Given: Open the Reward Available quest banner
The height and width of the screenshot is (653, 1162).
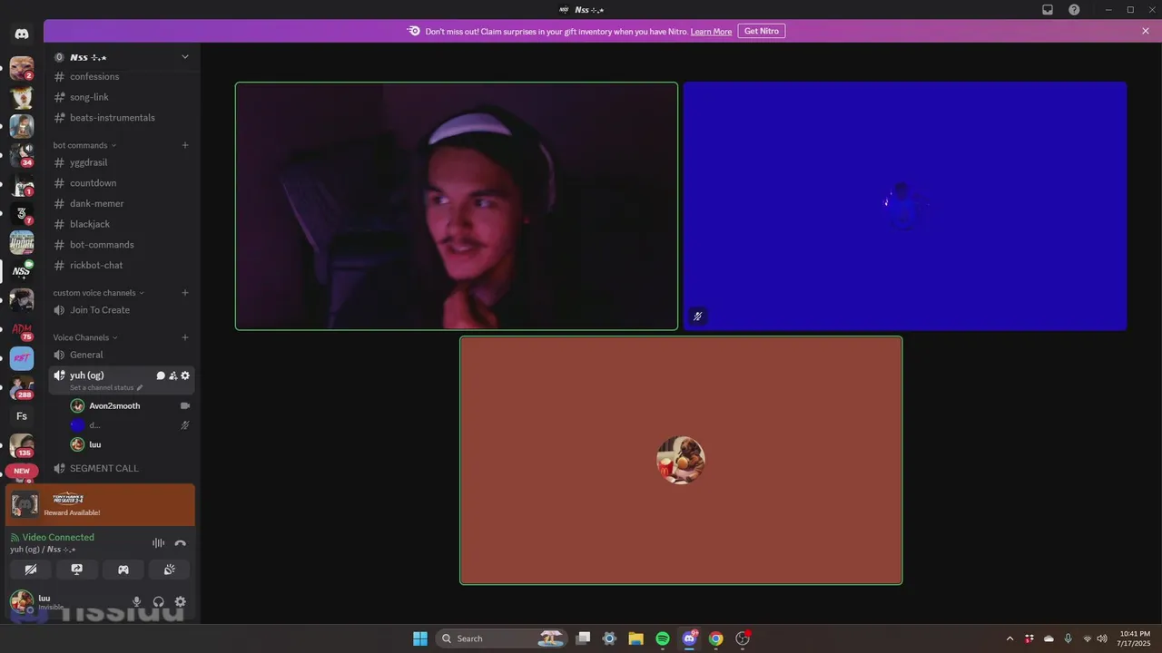Looking at the screenshot, I should click(x=100, y=505).
